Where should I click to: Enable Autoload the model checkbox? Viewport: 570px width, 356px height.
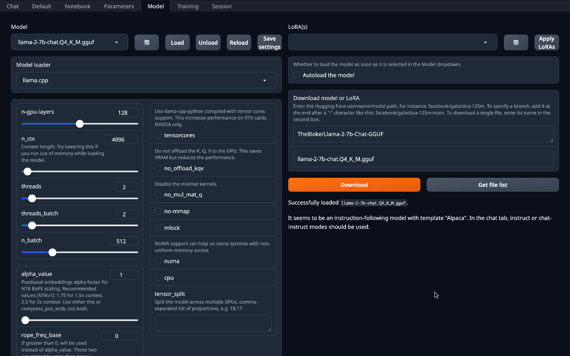click(296, 75)
